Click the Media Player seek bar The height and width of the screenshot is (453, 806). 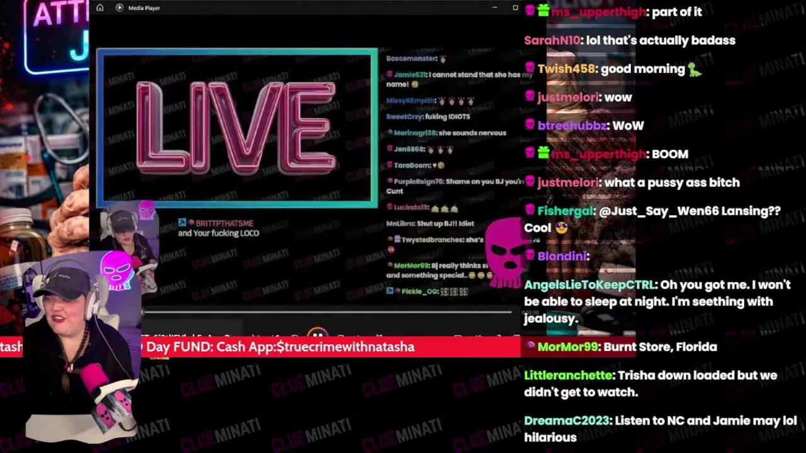pyautogui.click(x=327, y=311)
